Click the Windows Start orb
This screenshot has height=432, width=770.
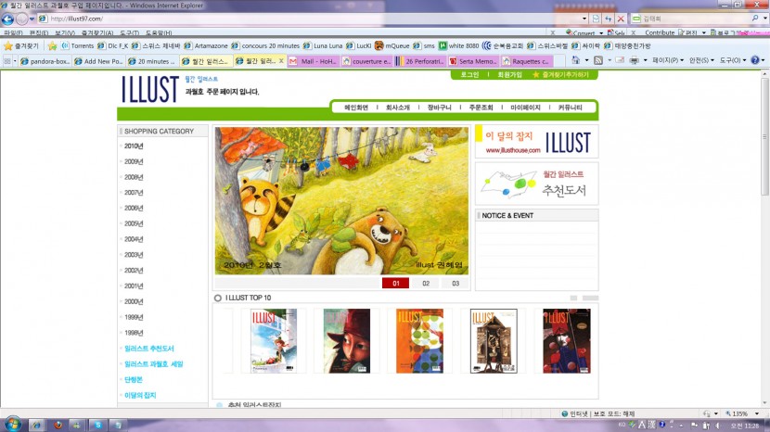tap(13, 424)
